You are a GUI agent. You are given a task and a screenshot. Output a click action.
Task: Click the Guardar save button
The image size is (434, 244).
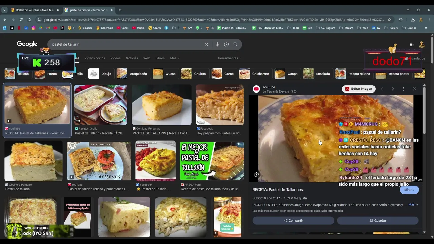[x=378, y=221]
